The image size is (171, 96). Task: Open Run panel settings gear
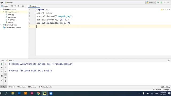pos(169,60)
